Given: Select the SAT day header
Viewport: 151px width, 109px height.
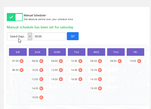Looking at the screenshot, I should 18,52.
